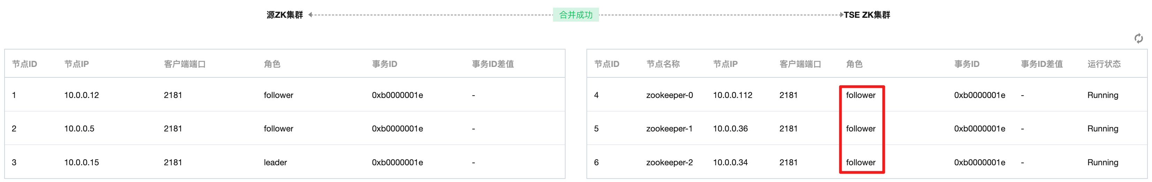Click the zookeeper-0 node name

click(x=669, y=95)
